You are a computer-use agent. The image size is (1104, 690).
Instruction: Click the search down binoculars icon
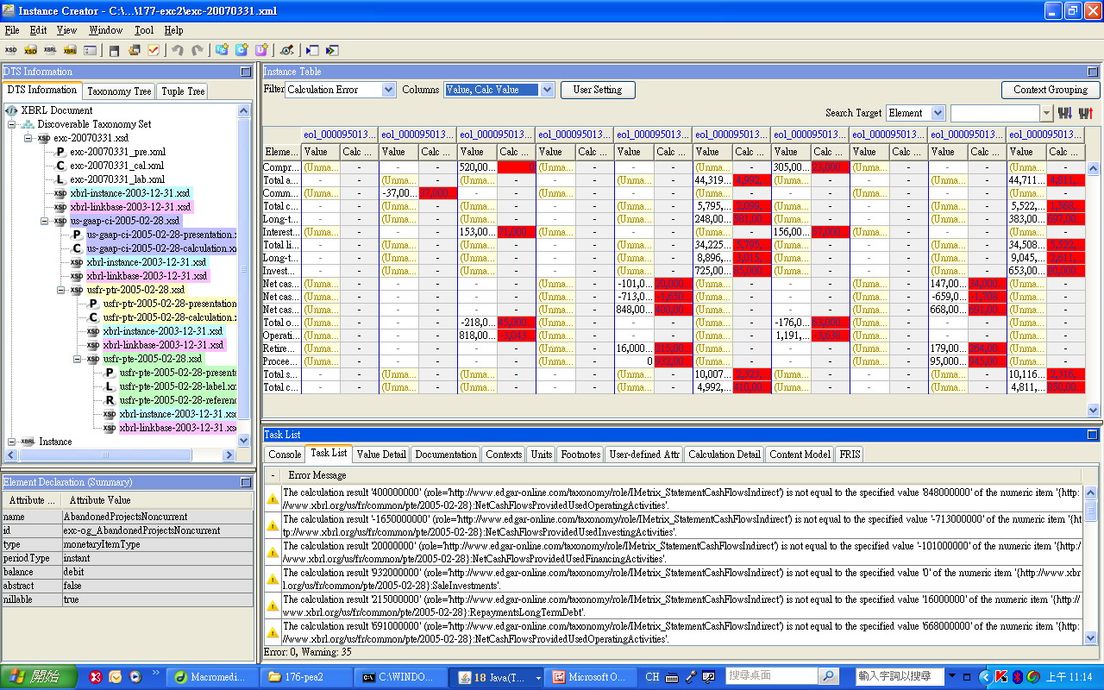[1064, 113]
